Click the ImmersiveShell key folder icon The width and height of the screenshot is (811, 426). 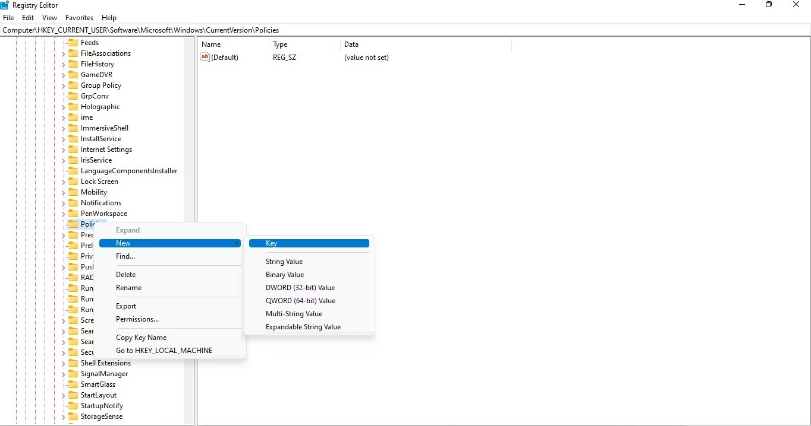click(x=73, y=128)
